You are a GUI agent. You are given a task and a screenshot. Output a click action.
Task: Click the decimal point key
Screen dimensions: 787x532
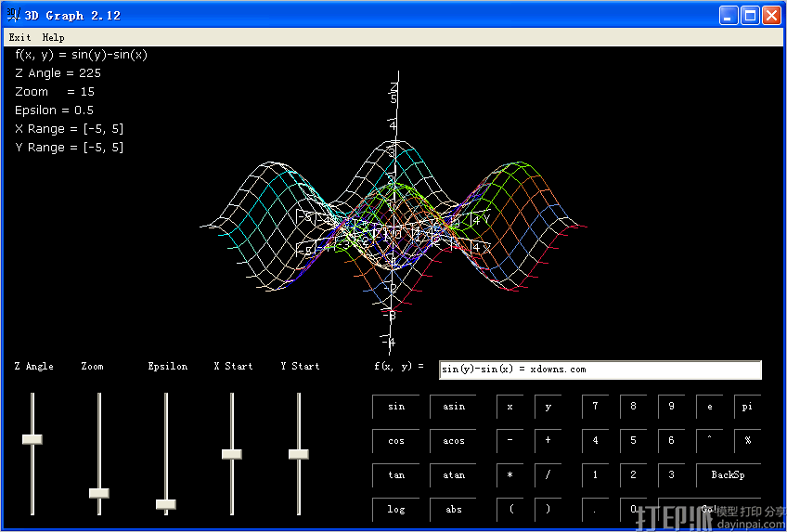pos(595,509)
